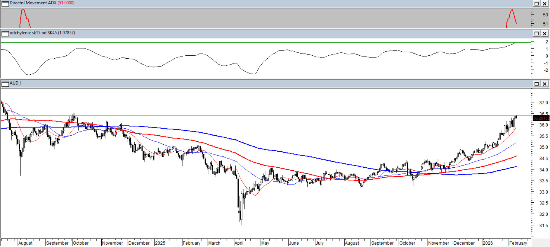
Task: Select the April label on date axis
Action: 239,243
